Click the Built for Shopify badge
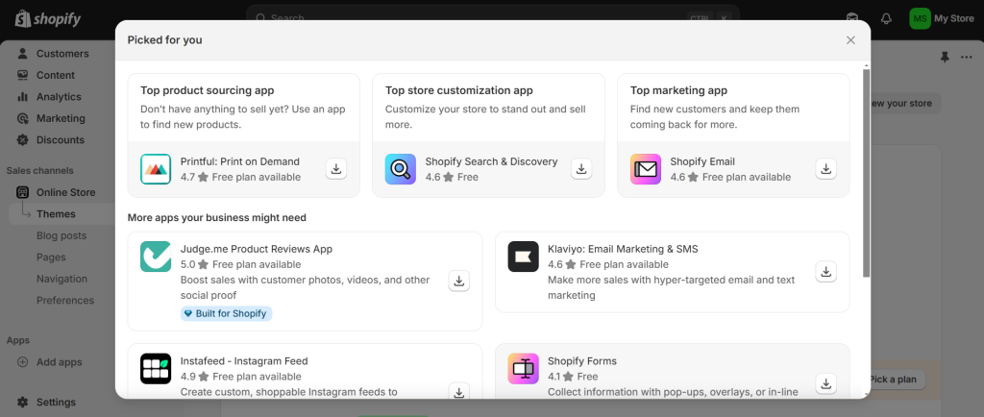984x417 pixels. (x=227, y=313)
